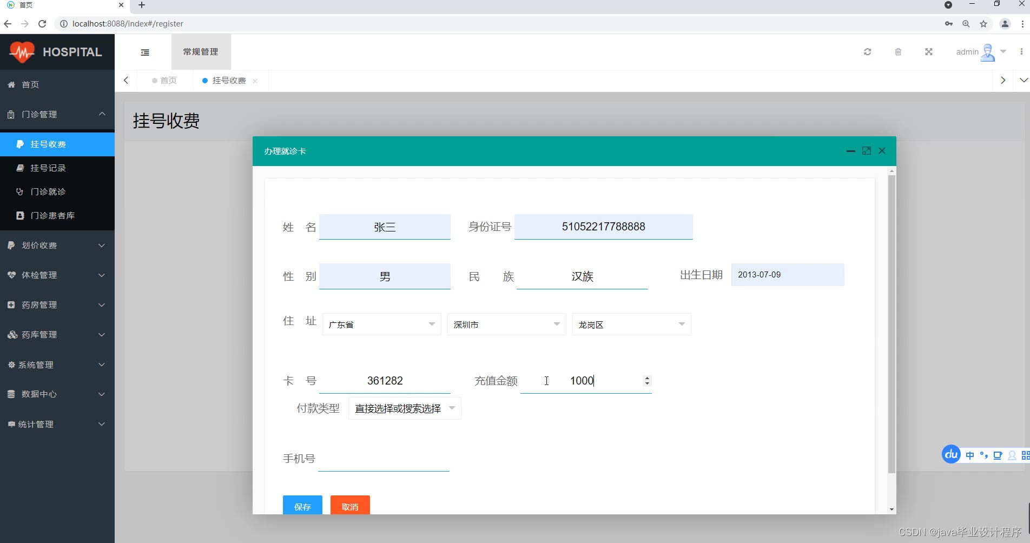Expand the 划价收费 sidebar section
The height and width of the screenshot is (543, 1030).
coord(57,246)
